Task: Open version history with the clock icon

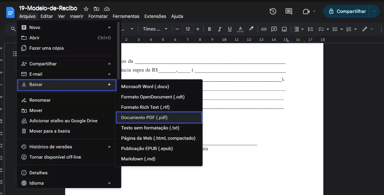Action: click(x=273, y=11)
